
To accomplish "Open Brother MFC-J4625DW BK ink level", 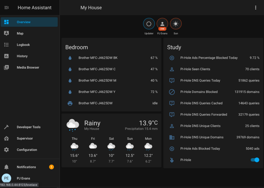I will tap(98, 58).
